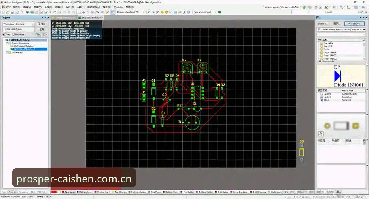
Task: Expand the Generated folder
Action: [7, 52]
